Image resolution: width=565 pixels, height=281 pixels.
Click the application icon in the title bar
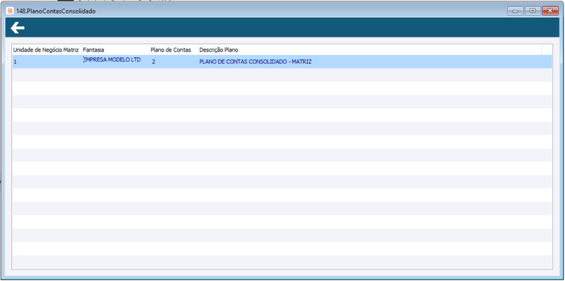tap(10, 11)
